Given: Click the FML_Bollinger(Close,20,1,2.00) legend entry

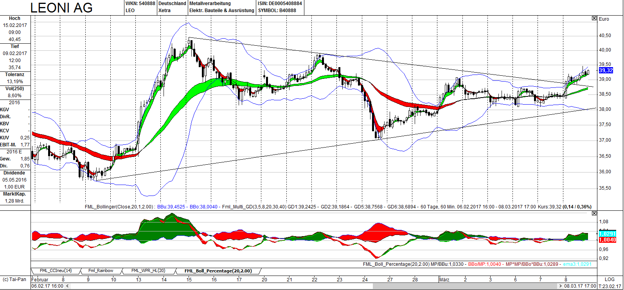Looking at the screenshot, I should (x=120, y=207).
